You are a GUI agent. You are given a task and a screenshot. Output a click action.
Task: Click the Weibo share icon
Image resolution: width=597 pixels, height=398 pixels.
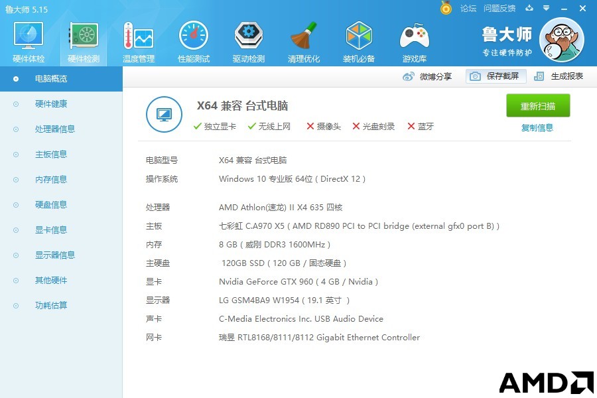coord(408,76)
